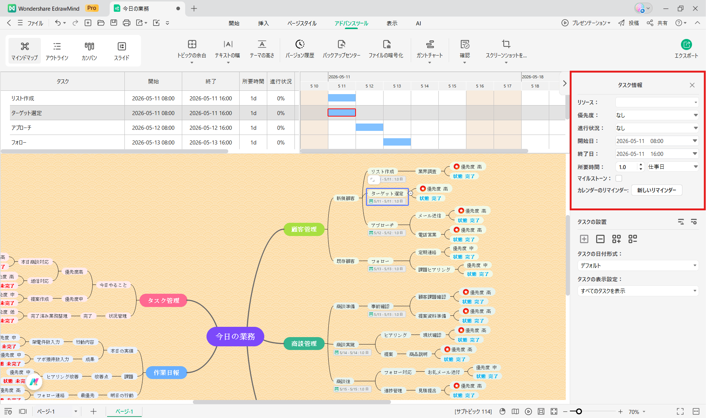This screenshot has width=706, height=418.
Task: Click the Export (エクスポート) button
Action: pos(686,49)
